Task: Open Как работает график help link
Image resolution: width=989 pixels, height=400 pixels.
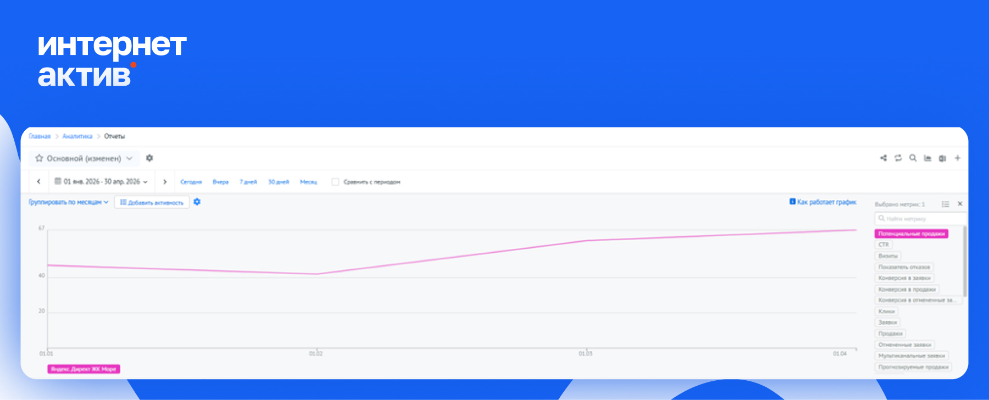Action: (x=826, y=202)
